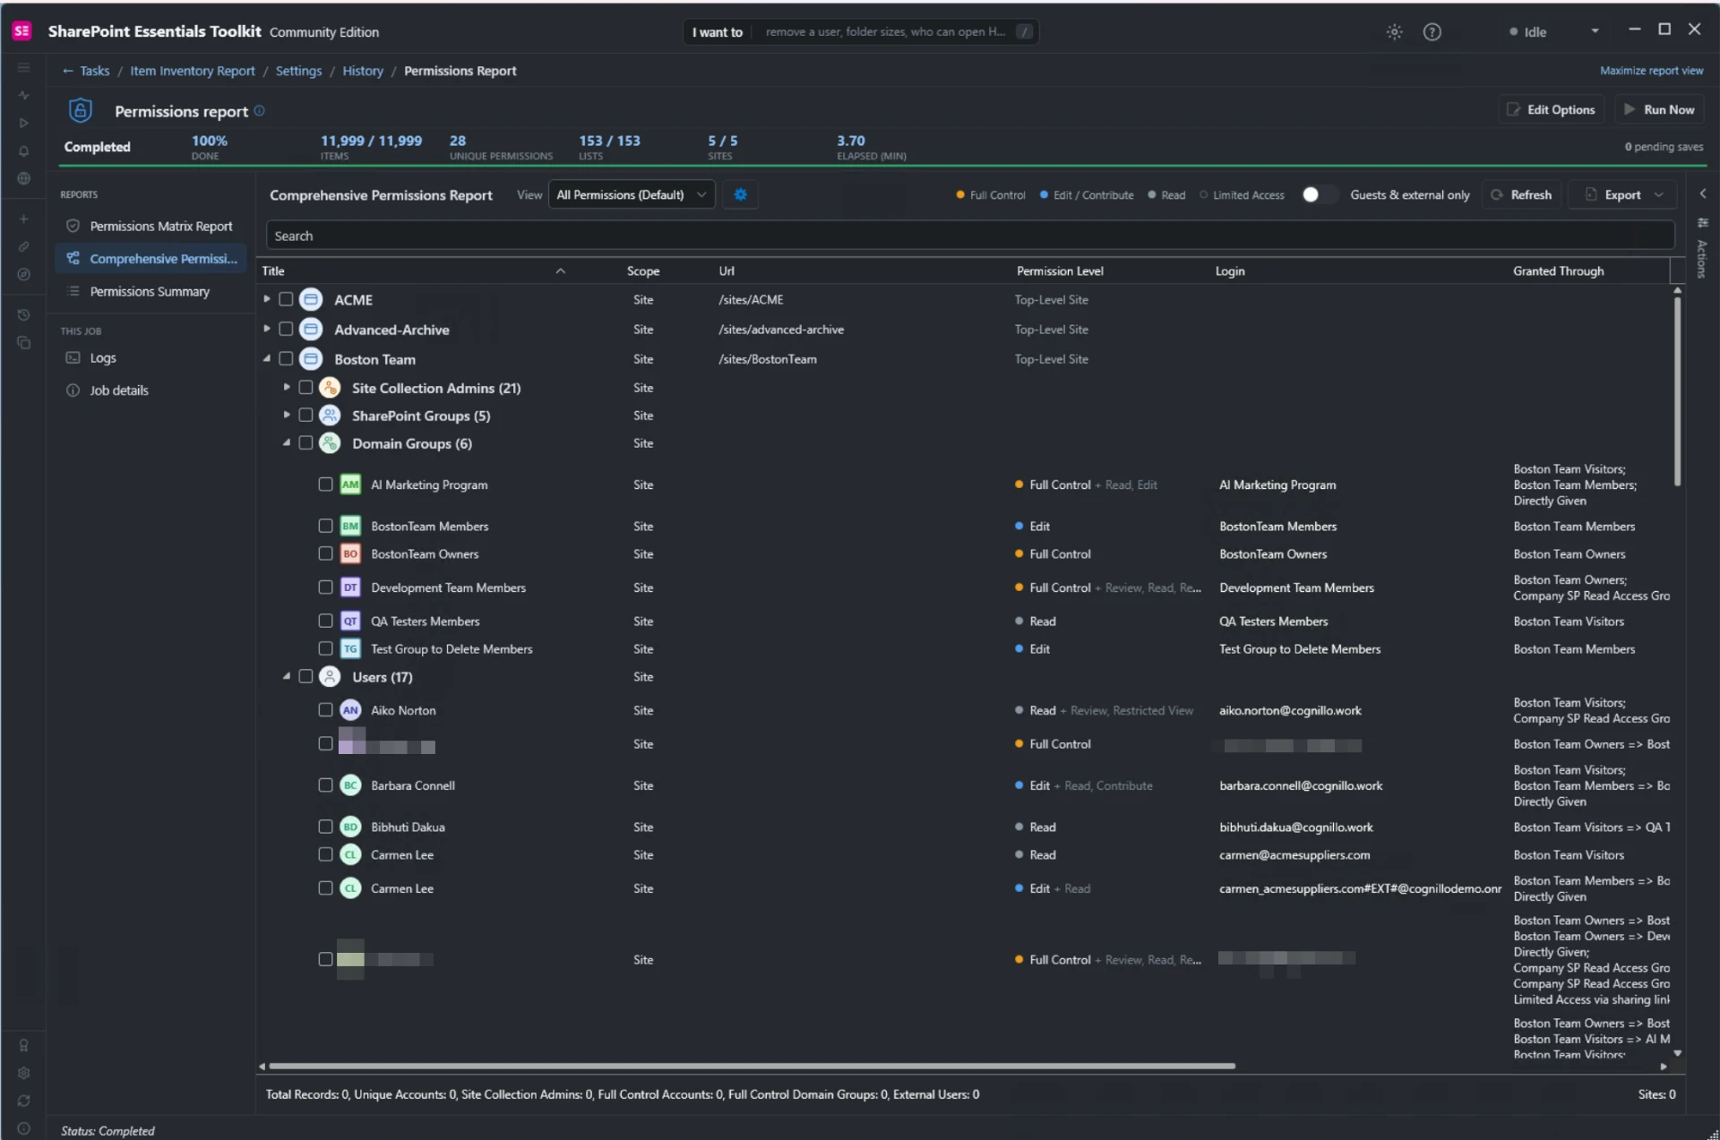
Task: Expand Site Collection Admins (21)
Action: click(286, 387)
